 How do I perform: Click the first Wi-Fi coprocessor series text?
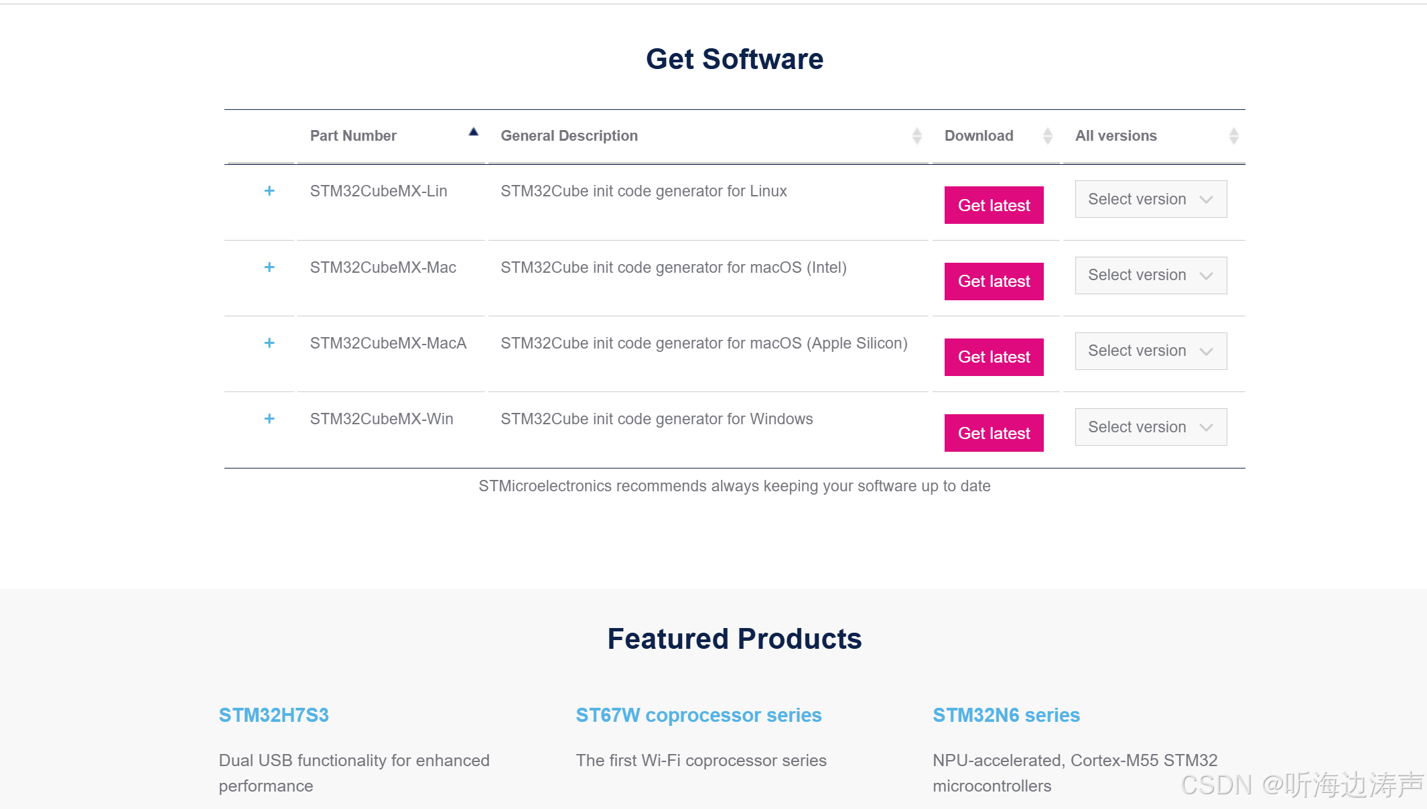coord(701,761)
